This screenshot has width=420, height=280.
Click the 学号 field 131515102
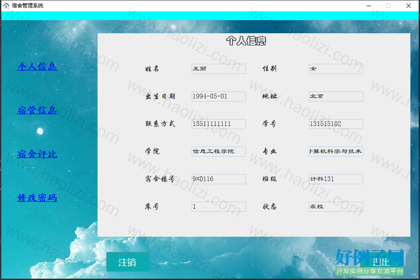point(336,124)
